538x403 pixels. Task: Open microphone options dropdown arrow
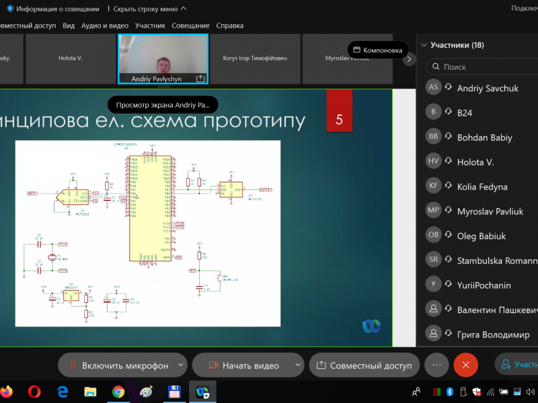point(180,365)
